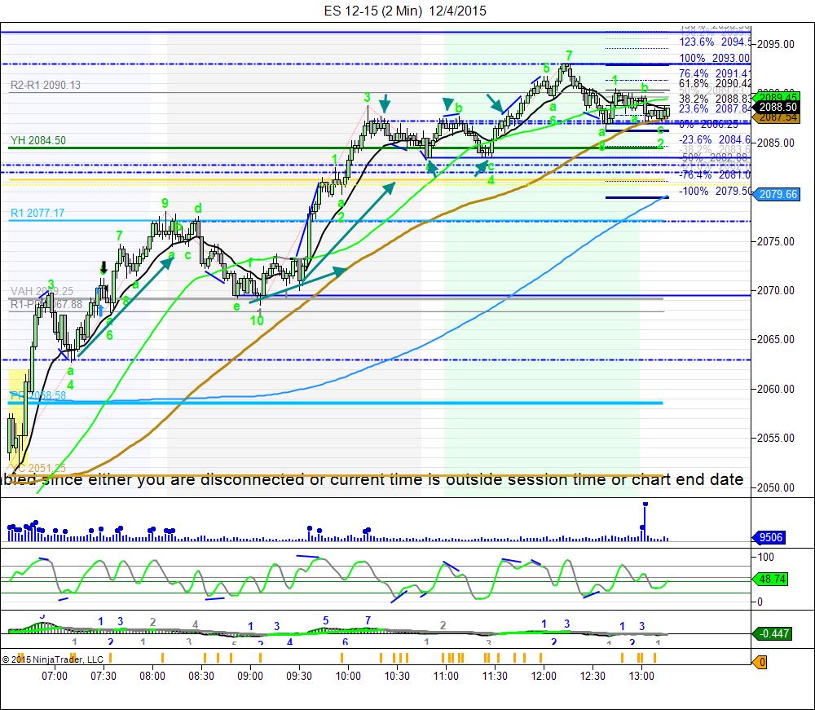This screenshot has width=815, height=710.
Task: Select the green 2089.45 price marker
Action: 777,97
